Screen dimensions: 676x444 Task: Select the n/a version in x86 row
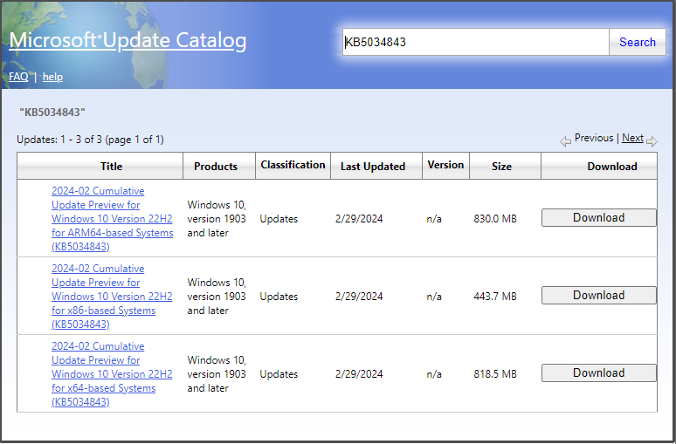[x=434, y=297]
